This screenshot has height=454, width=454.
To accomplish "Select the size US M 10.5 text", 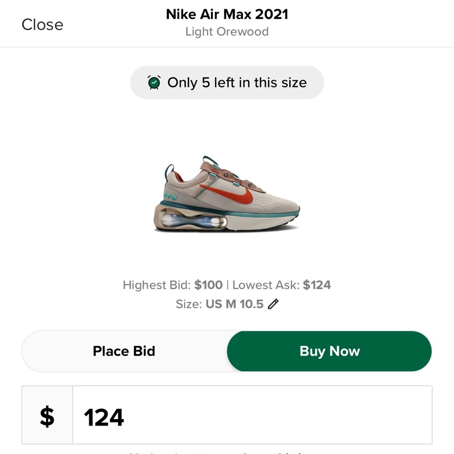I will pyautogui.click(x=235, y=304).
